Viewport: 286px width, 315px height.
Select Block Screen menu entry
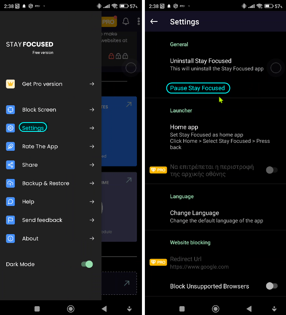click(51, 109)
